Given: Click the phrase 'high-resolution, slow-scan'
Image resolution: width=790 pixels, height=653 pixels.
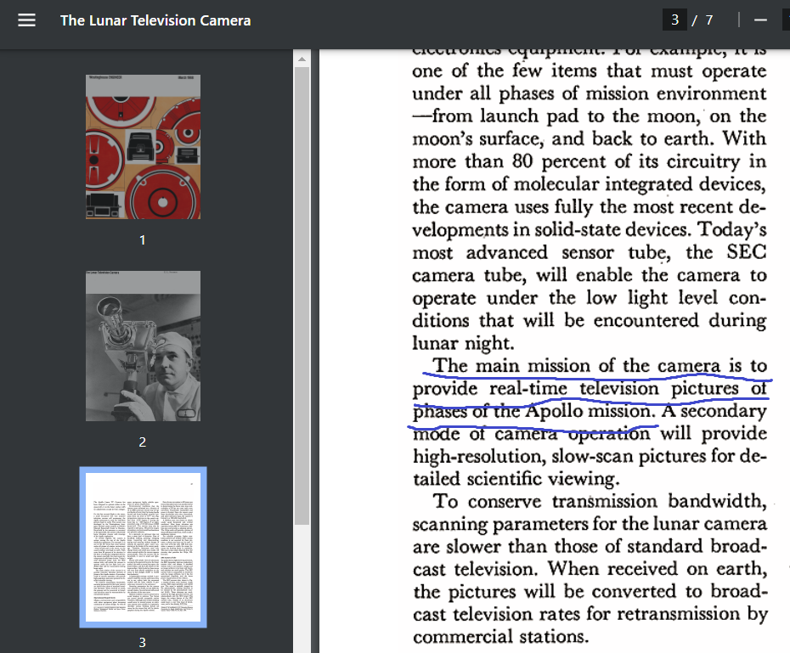Looking at the screenshot, I should coord(523,457).
